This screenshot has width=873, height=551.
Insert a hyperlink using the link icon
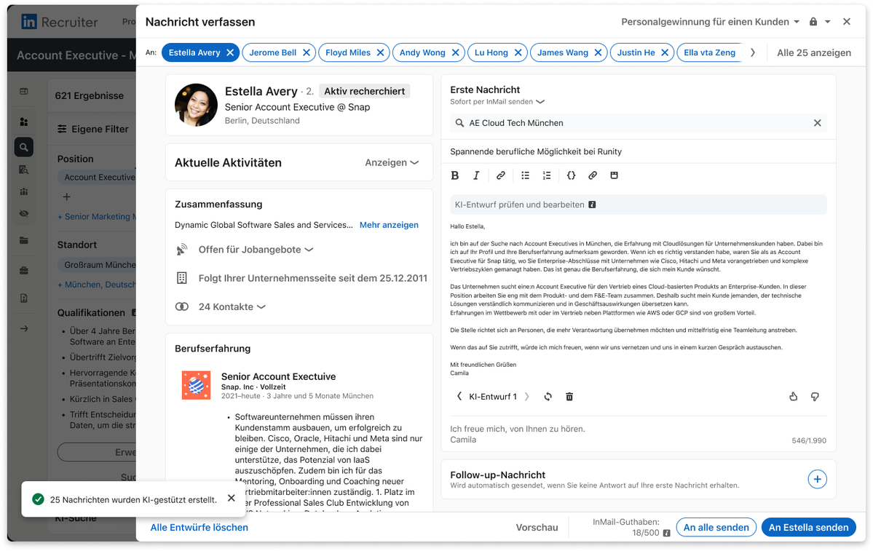pyautogui.click(x=500, y=175)
